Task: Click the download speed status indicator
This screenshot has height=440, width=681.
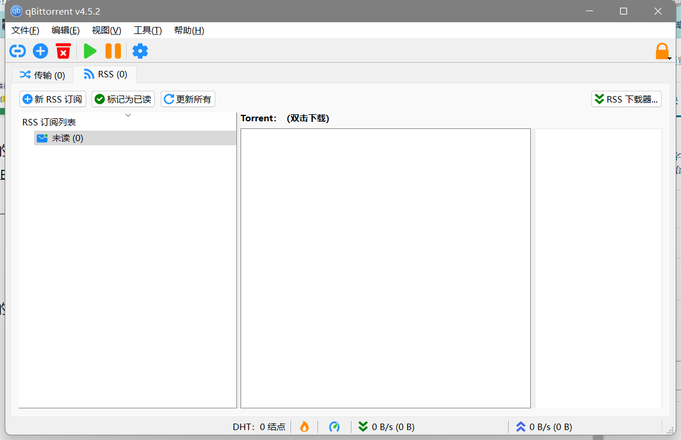Action: [x=387, y=427]
